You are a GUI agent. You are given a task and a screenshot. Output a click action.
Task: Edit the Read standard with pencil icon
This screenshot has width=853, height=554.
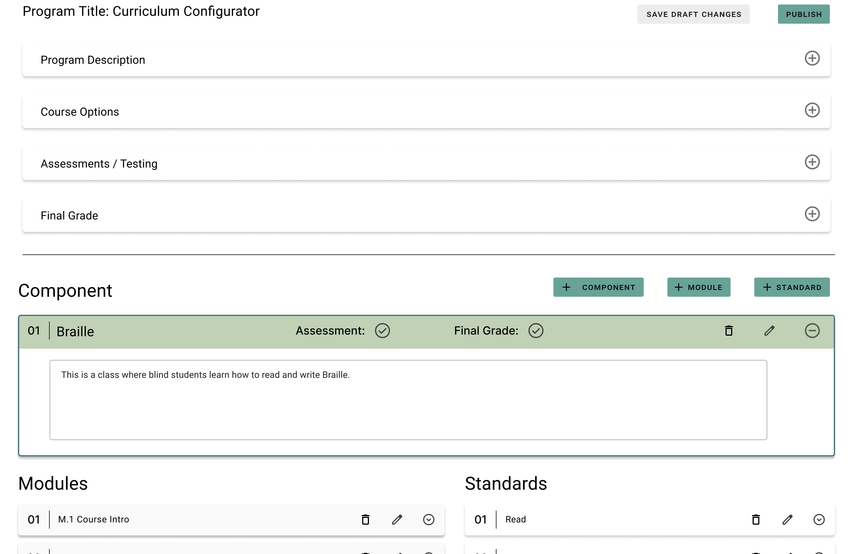pyautogui.click(x=787, y=519)
